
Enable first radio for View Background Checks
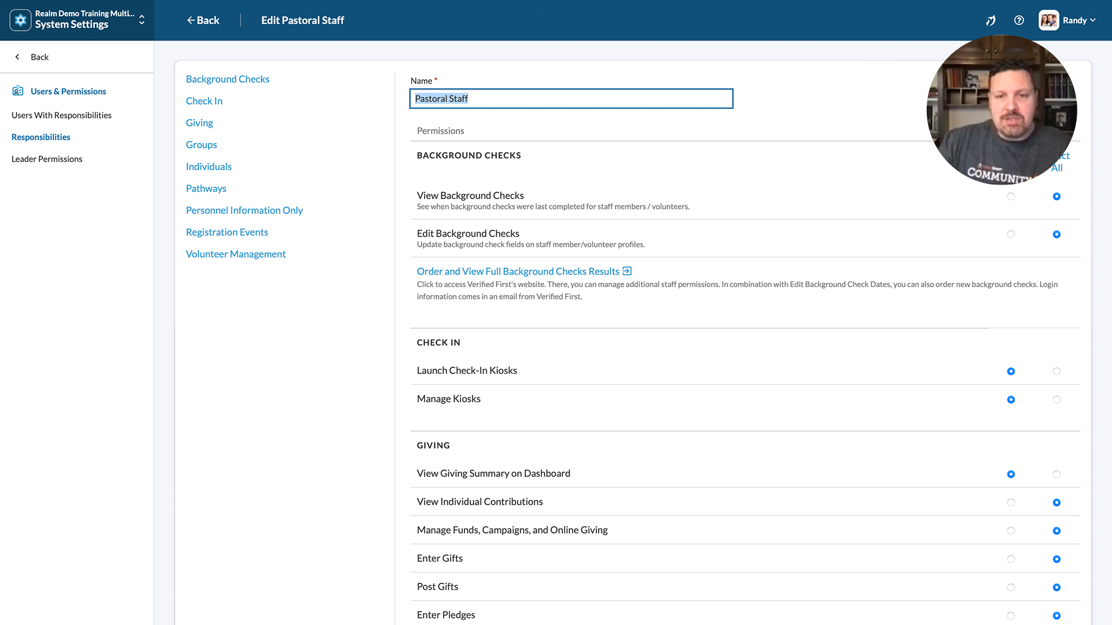click(1011, 196)
